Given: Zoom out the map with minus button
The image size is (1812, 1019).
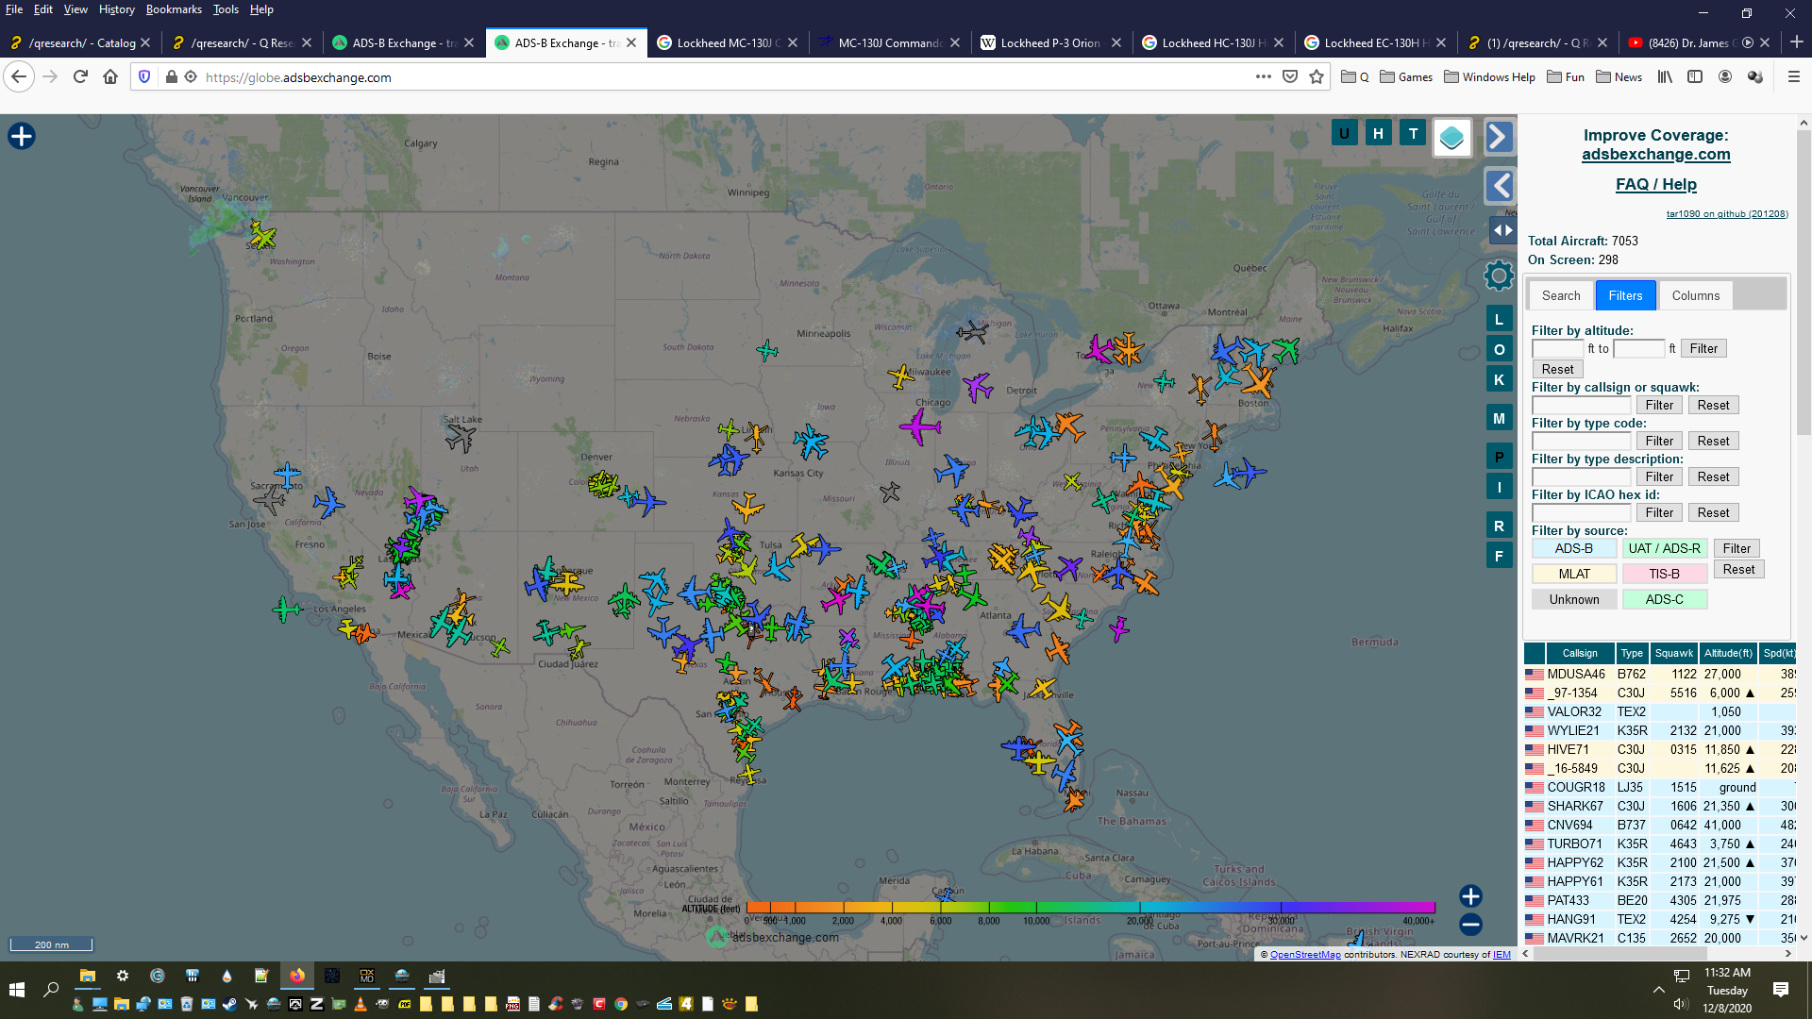Looking at the screenshot, I should (x=1470, y=925).
